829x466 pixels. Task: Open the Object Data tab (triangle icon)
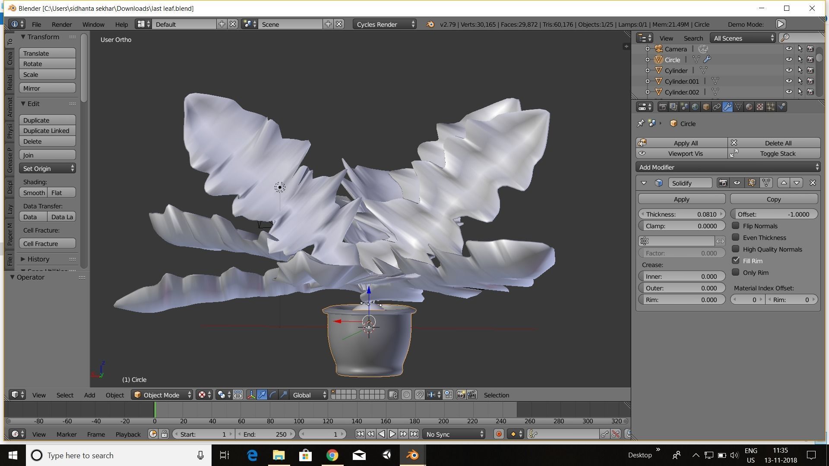[738, 107]
